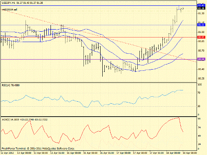Click the RSI scale value 100

coord(199,85)
